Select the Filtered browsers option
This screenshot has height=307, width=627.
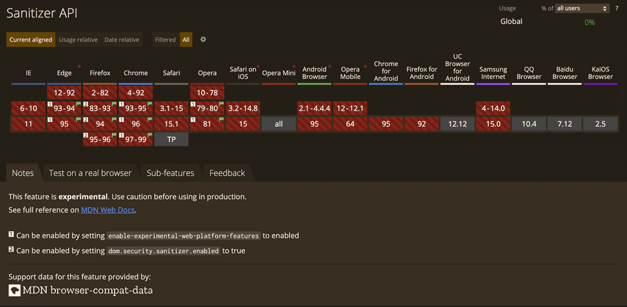(165, 40)
